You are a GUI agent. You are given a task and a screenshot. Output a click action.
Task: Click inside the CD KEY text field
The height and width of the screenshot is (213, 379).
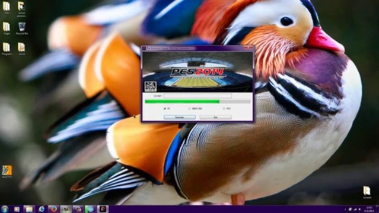point(198,96)
